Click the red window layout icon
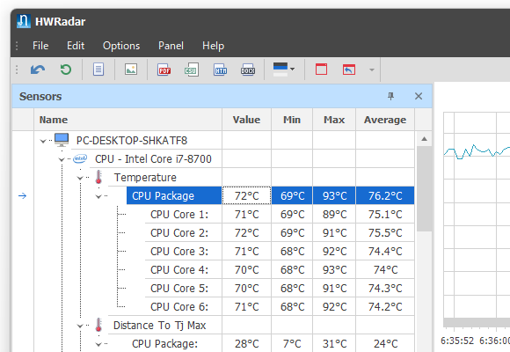The image size is (510, 352). click(x=321, y=70)
